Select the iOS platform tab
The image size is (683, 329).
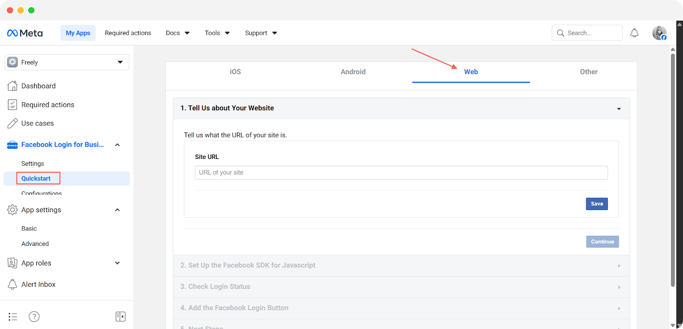[x=235, y=72]
